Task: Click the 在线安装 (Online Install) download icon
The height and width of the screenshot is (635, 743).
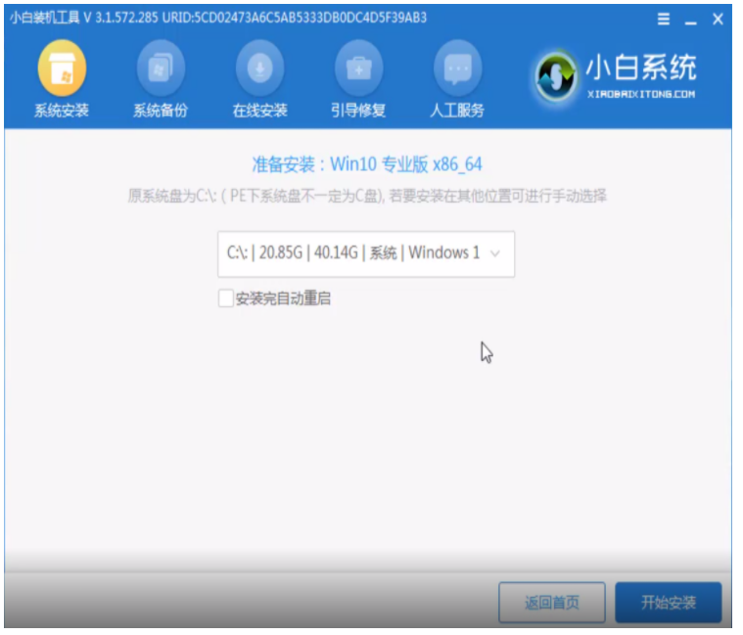Action: 259,68
